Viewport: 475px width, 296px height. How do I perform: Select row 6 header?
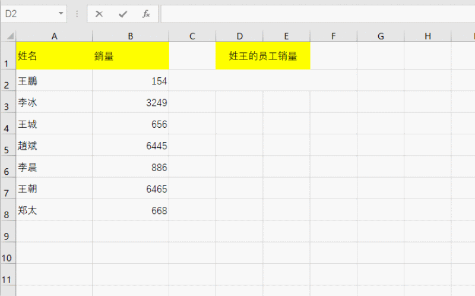[x=8, y=167]
